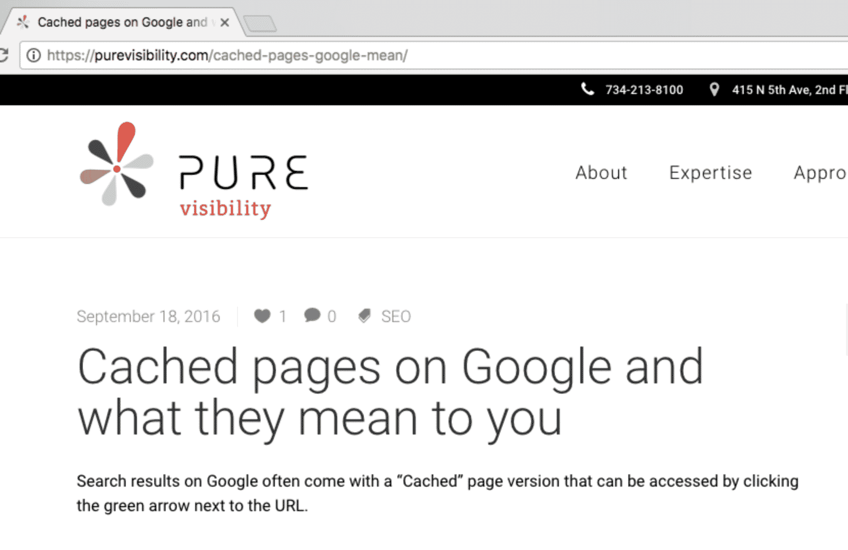Viewport: 848px width, 550px height.
Task: Click the tab favicon icon
Action: click(23, 22)
